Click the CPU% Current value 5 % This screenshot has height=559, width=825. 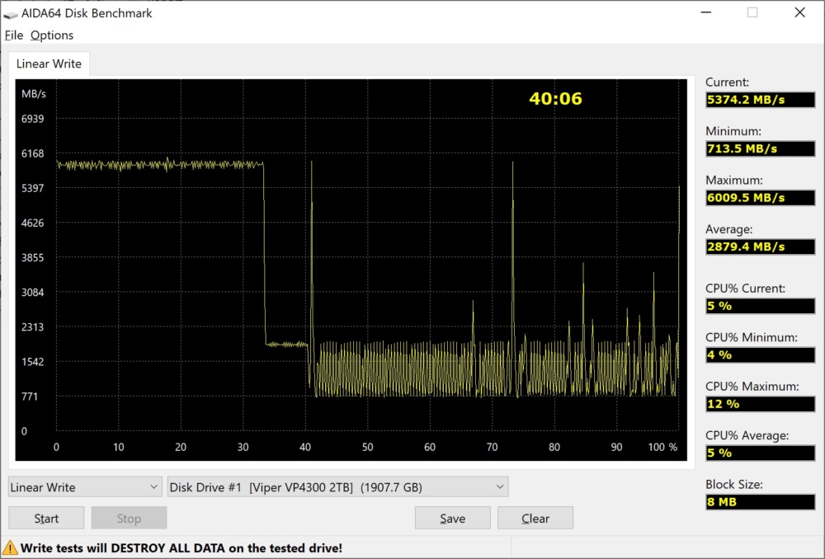761,306
